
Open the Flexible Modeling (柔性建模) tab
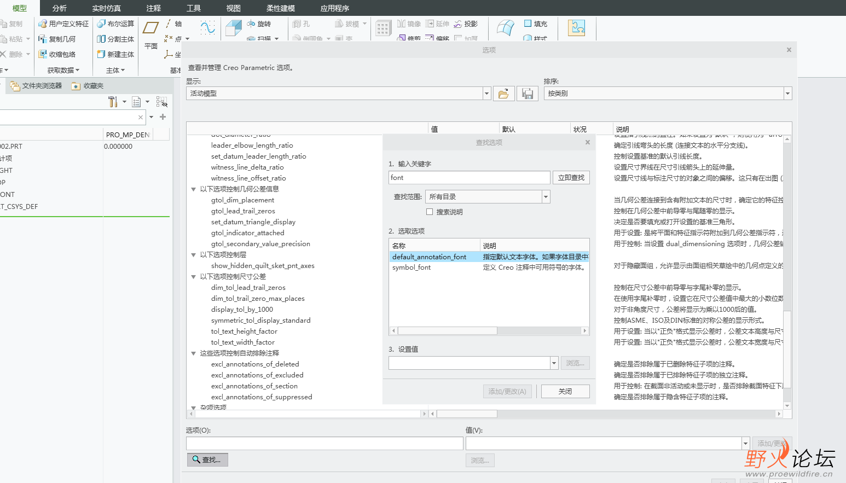281,8
